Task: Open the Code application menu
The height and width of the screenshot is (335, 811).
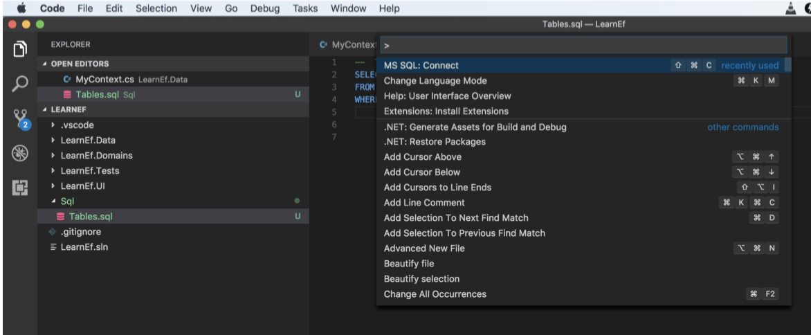Action: click(x=52, y=8)
